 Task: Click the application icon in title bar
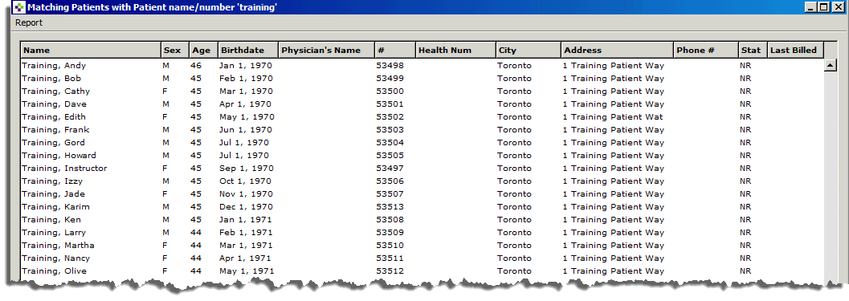[x=19, y=7]
